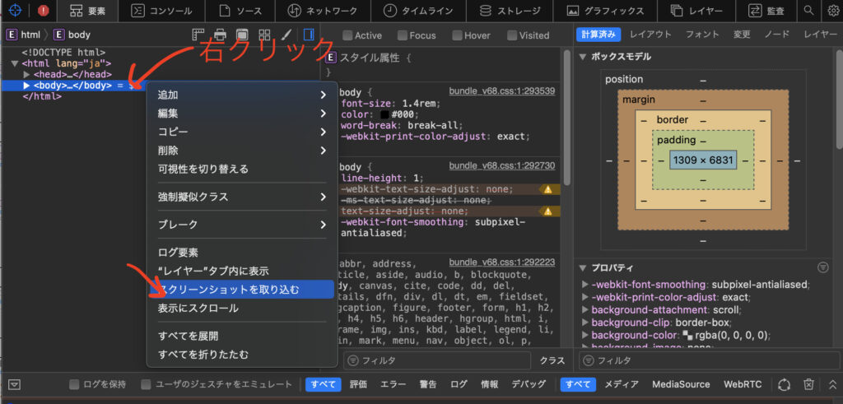The width and height of the screenshot is (843, 404).
Task: Select 表示にスクロール in context menu
Action: click(242, 309)
